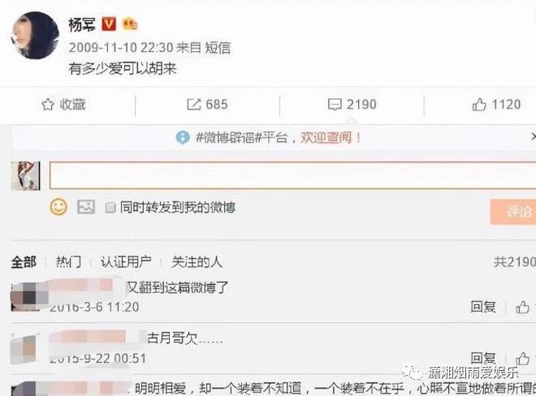Reply to the 古月哥欠 comment
Screen dimensions: 536x396
point(483,359)
